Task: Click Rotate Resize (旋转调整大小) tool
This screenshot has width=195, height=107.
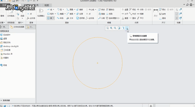Action: (x=113, y=18)
